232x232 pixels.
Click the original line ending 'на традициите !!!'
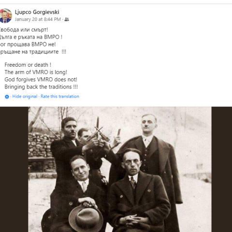coord(33,52)
